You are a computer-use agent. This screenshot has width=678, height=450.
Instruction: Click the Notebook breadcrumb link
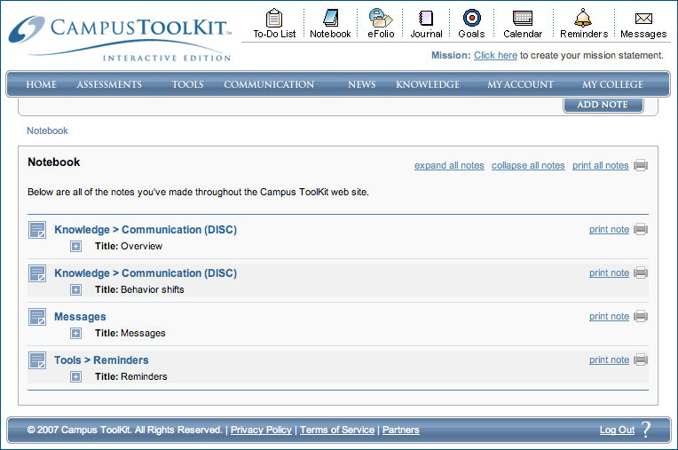[x=47, y=130]
